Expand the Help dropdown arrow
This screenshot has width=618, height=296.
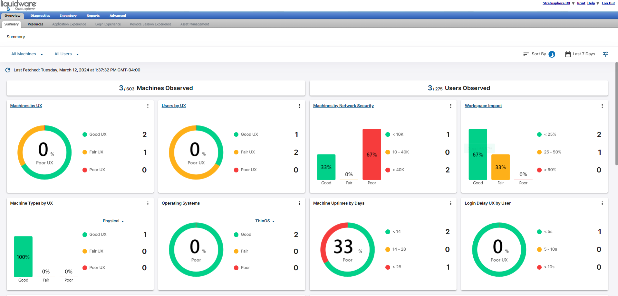click(x=598, y=3)
